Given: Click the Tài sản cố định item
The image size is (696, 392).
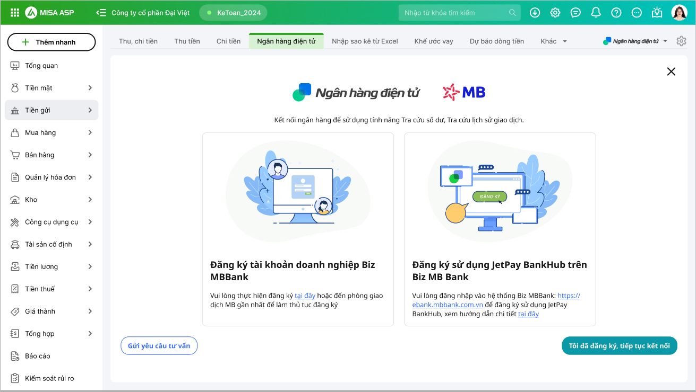Looking at the screenshot, I should click(x=51, y=244).
